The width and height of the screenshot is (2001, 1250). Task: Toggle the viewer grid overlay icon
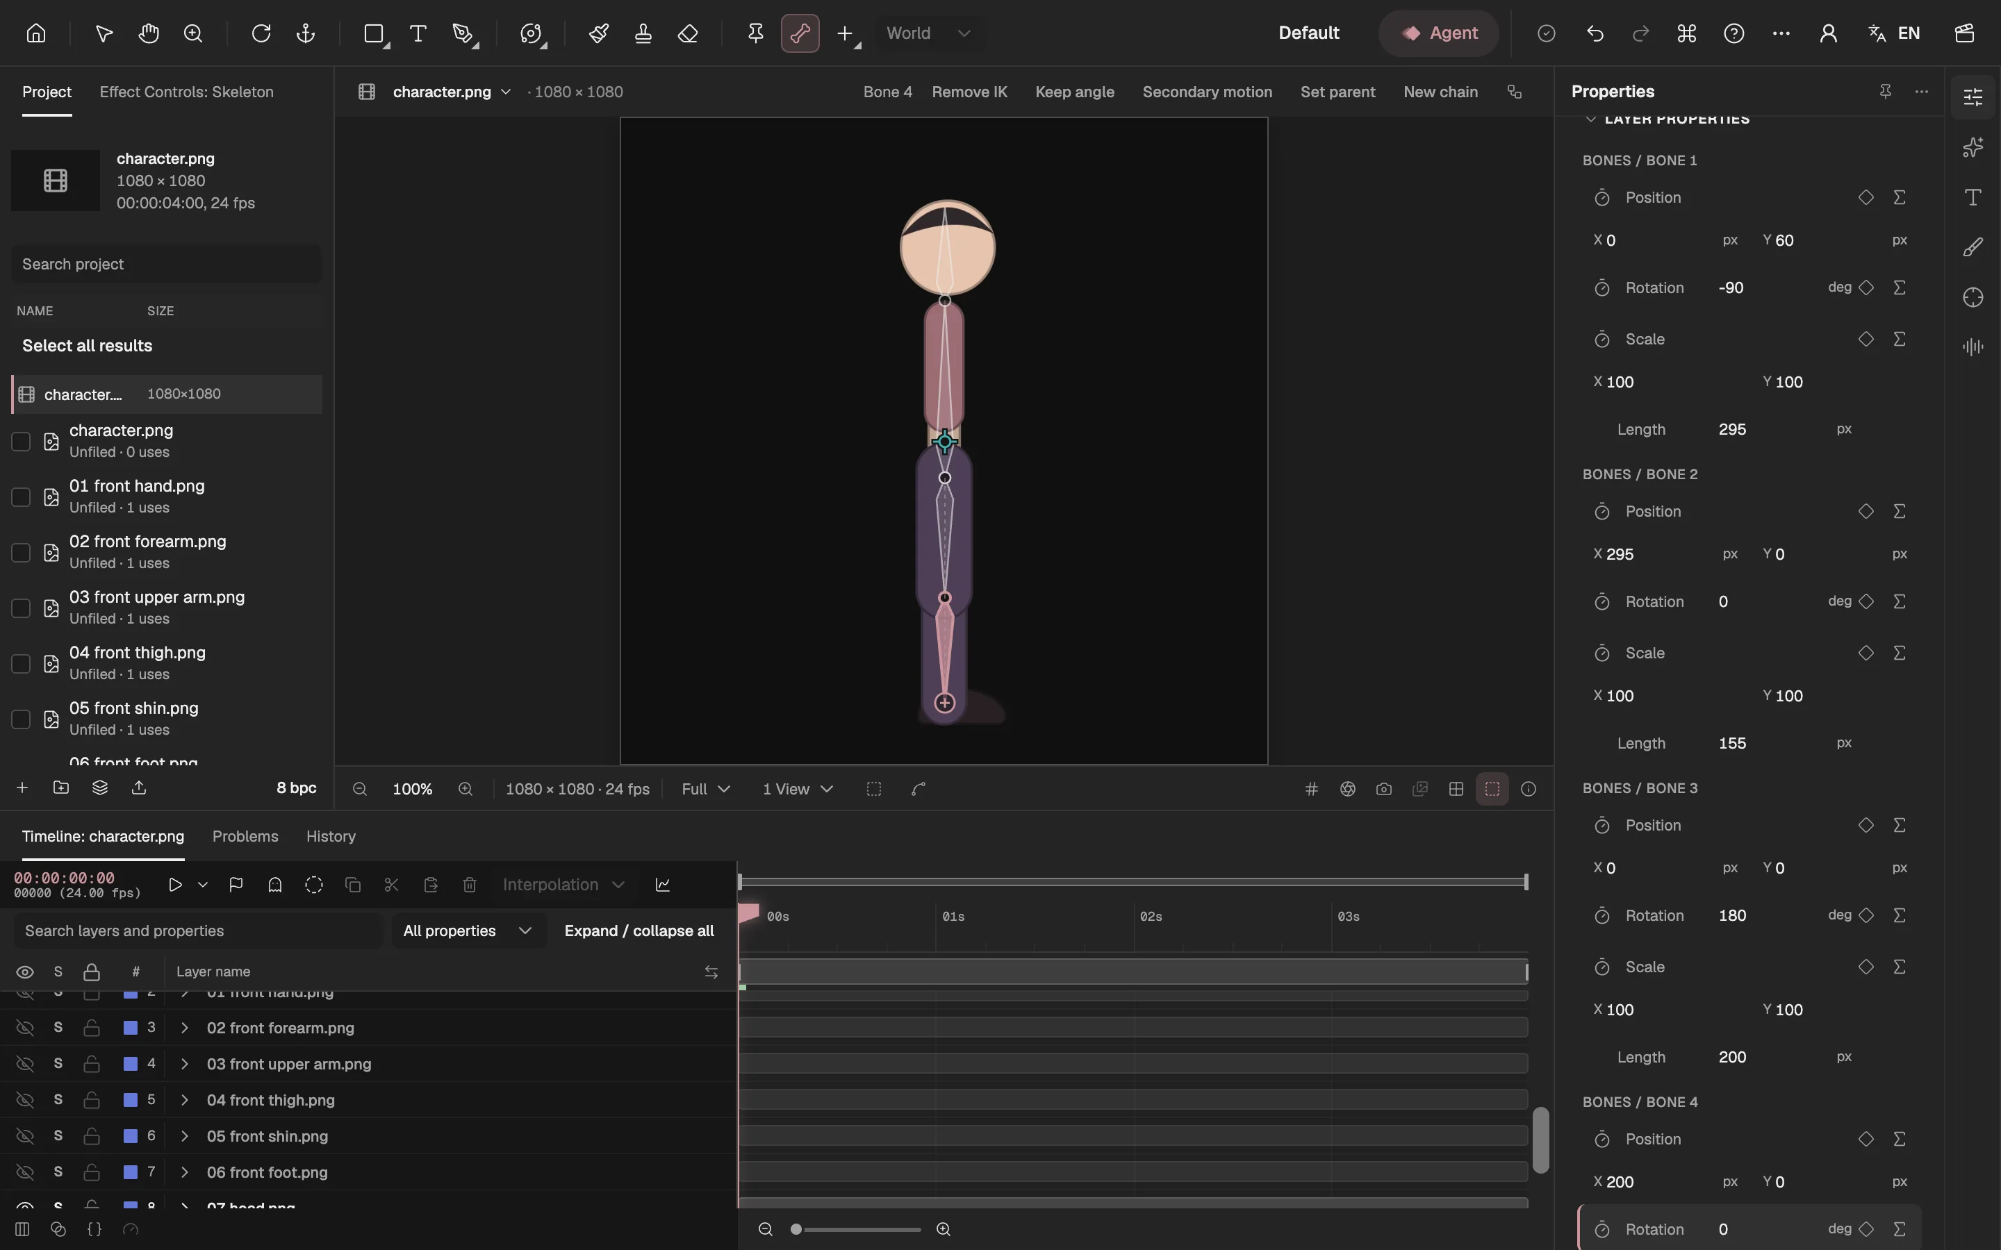1311,789
